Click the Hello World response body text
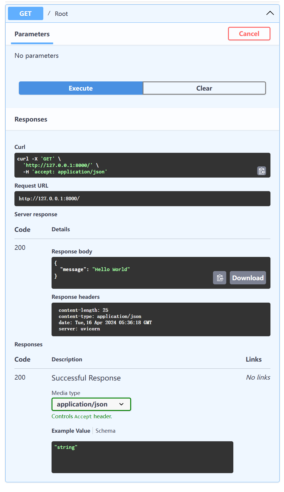The width and height of the screenshot is (284, 492). click(111, 269)
